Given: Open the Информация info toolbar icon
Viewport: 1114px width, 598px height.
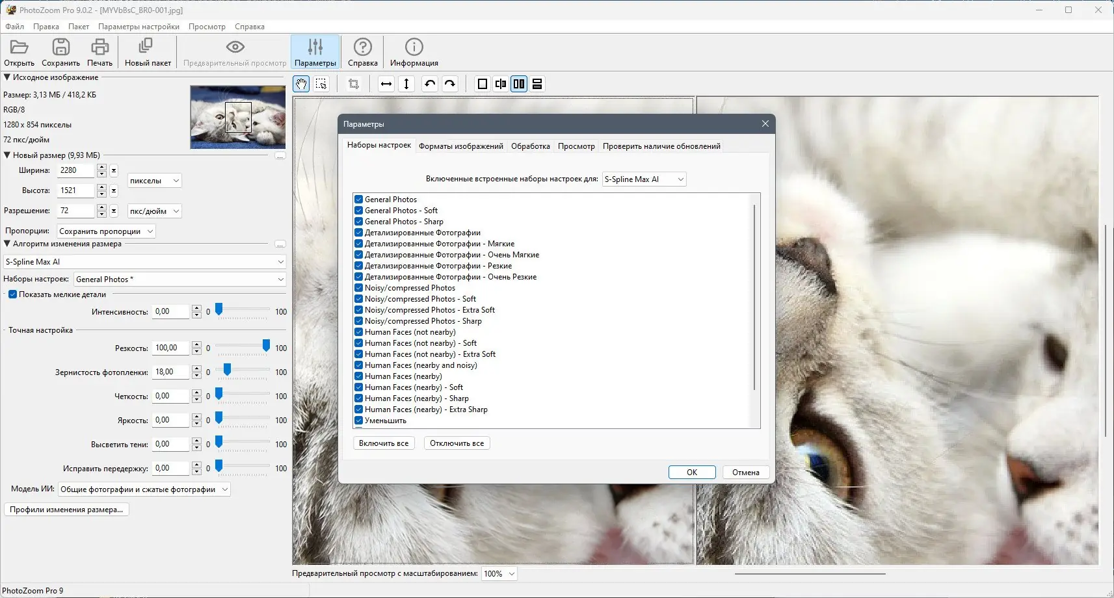Looking at the screenshot, I should coord(414,47).
